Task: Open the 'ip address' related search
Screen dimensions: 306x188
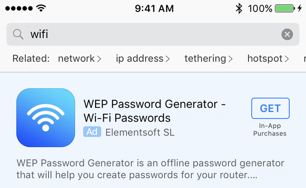Action: click(x=143, y=58)
